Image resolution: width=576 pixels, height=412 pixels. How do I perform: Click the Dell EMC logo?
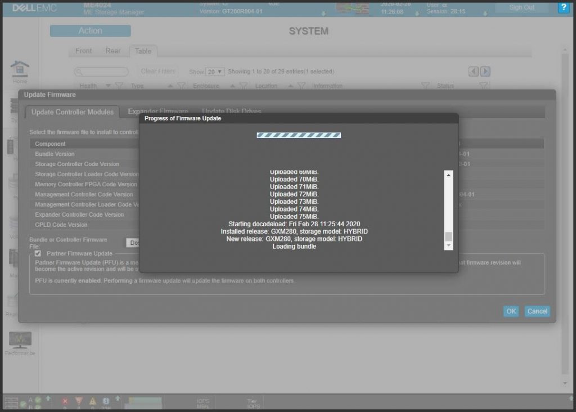coord(34,8)
